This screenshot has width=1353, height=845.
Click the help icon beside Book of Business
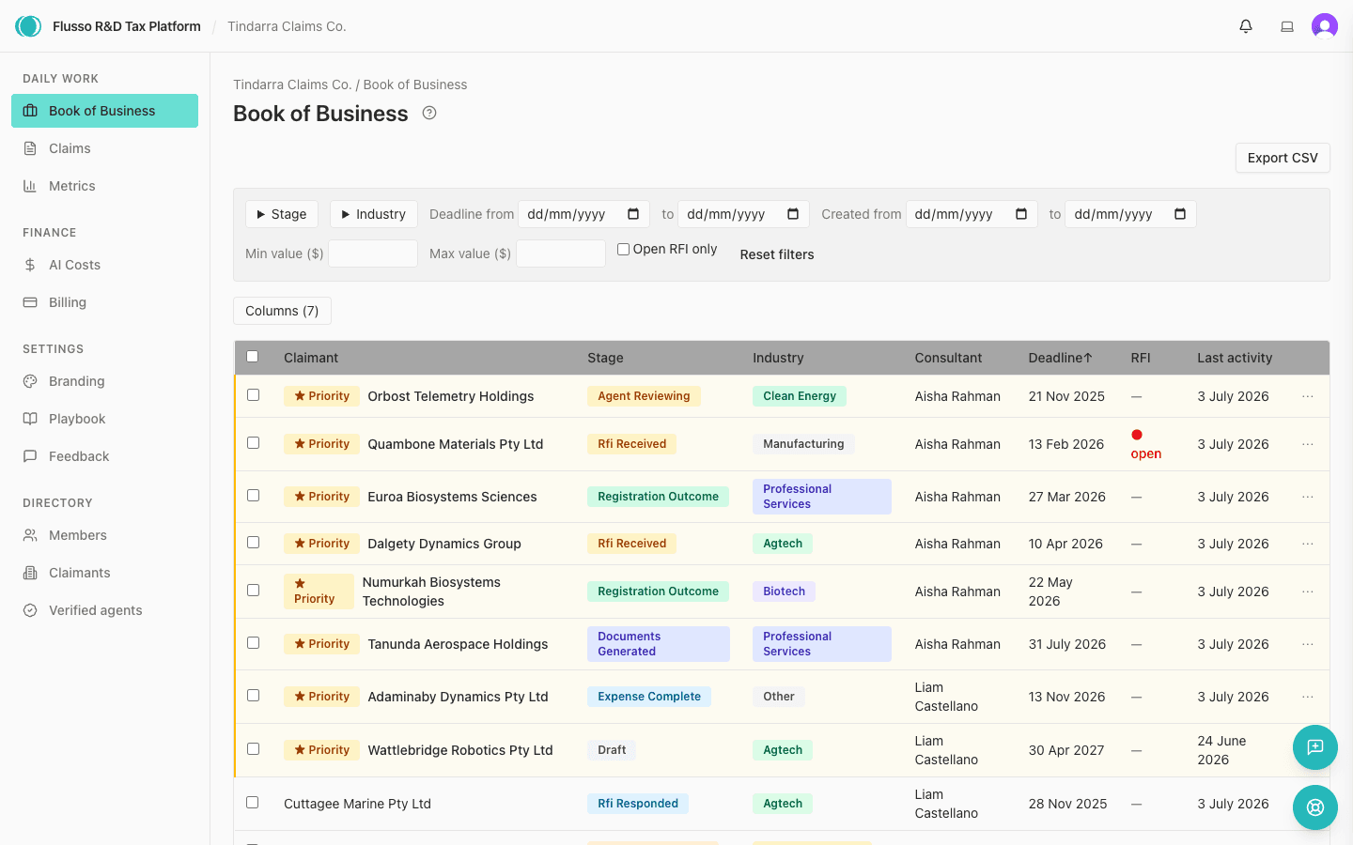[429, 113]
